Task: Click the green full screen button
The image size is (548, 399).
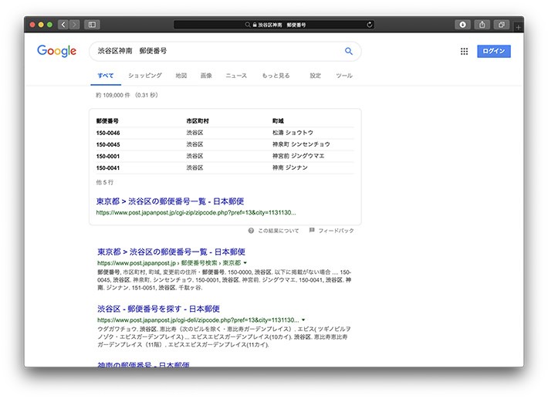Action: click(x=49, y=25)
